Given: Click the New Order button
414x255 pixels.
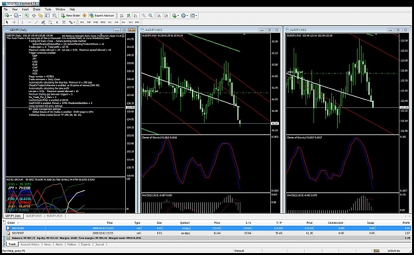Looking at the screenshot, I should (70, 16).
